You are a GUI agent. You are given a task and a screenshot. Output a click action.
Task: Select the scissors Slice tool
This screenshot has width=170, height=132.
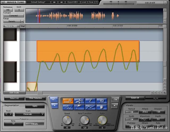[79, 101]
